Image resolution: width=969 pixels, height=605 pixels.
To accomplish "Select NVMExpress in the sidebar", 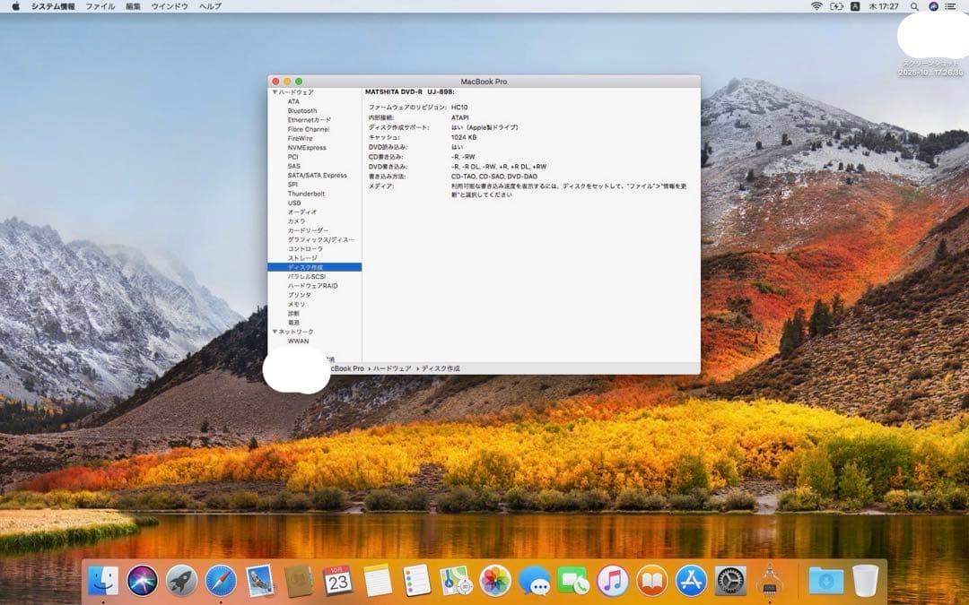I will coord(307,148).
